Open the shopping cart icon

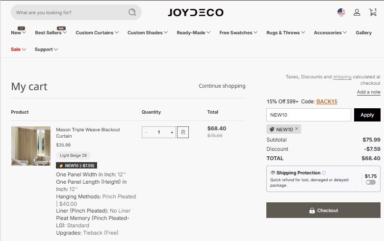(x=373, y=12)
